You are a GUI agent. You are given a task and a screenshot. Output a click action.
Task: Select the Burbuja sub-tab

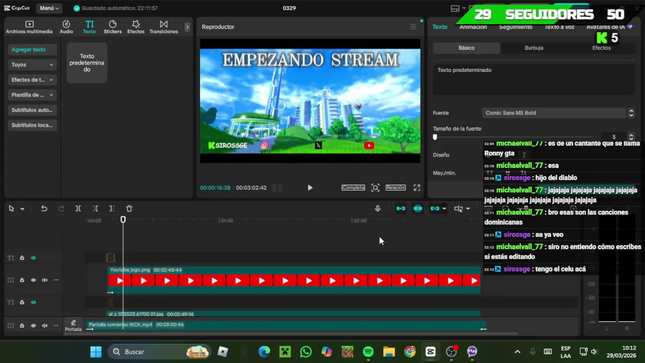534,48
